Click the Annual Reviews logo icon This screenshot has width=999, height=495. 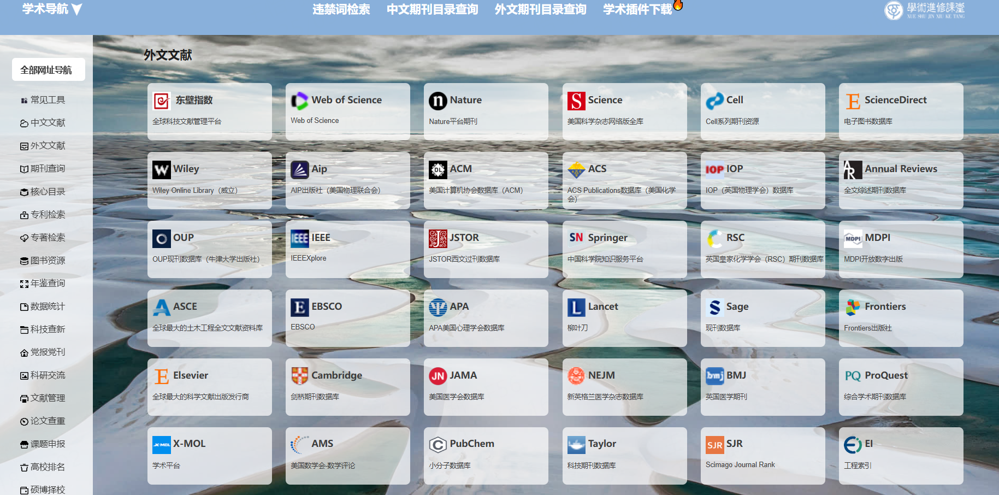click(853, 170)
